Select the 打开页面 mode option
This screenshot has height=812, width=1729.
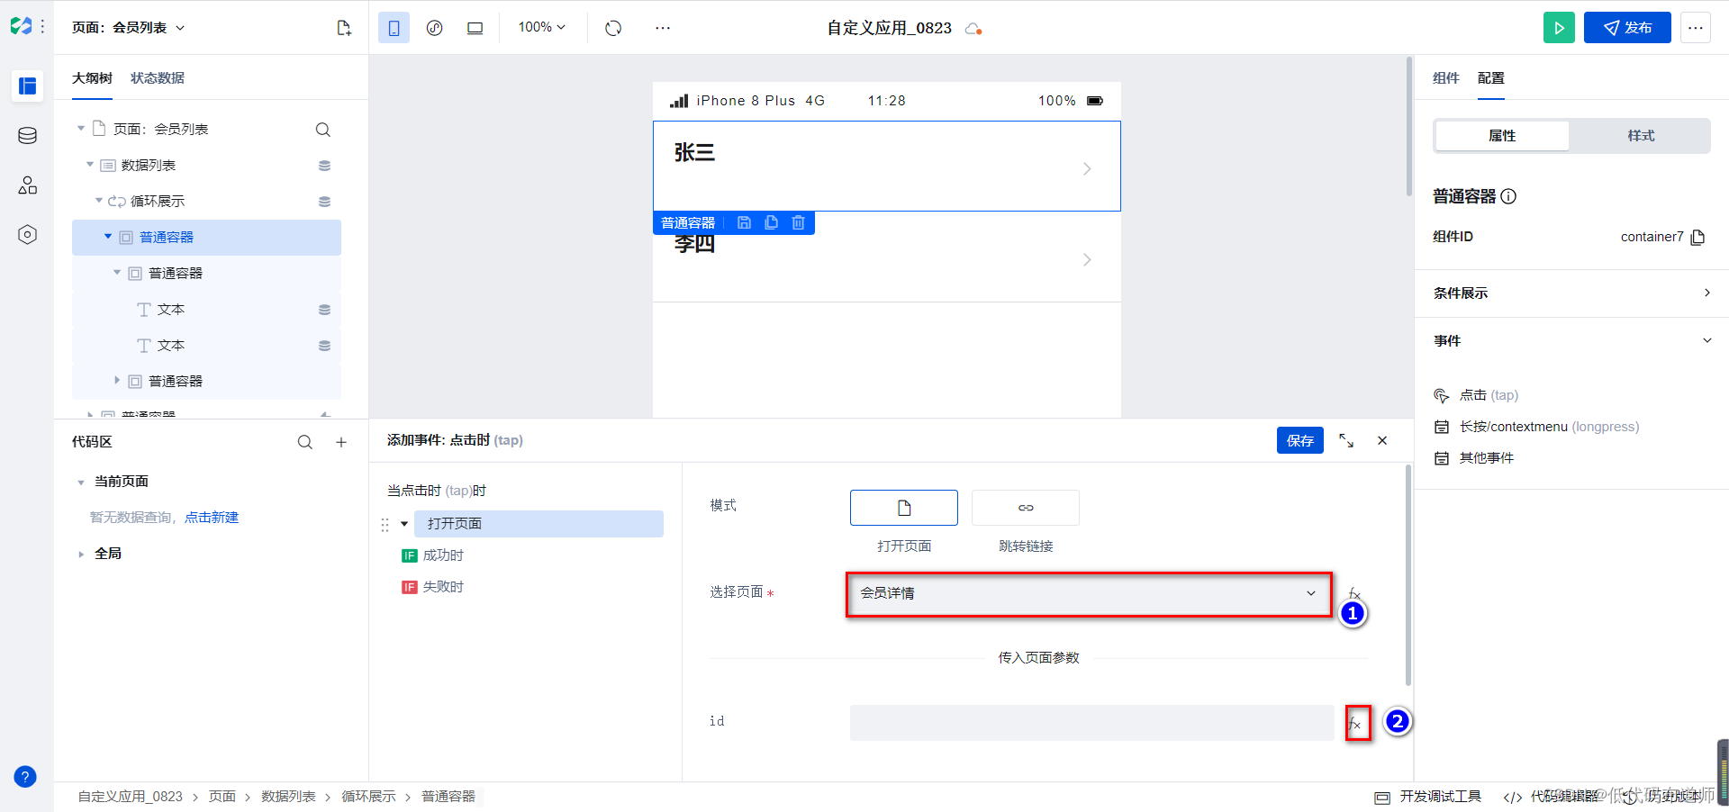click(x=903, y=508)
